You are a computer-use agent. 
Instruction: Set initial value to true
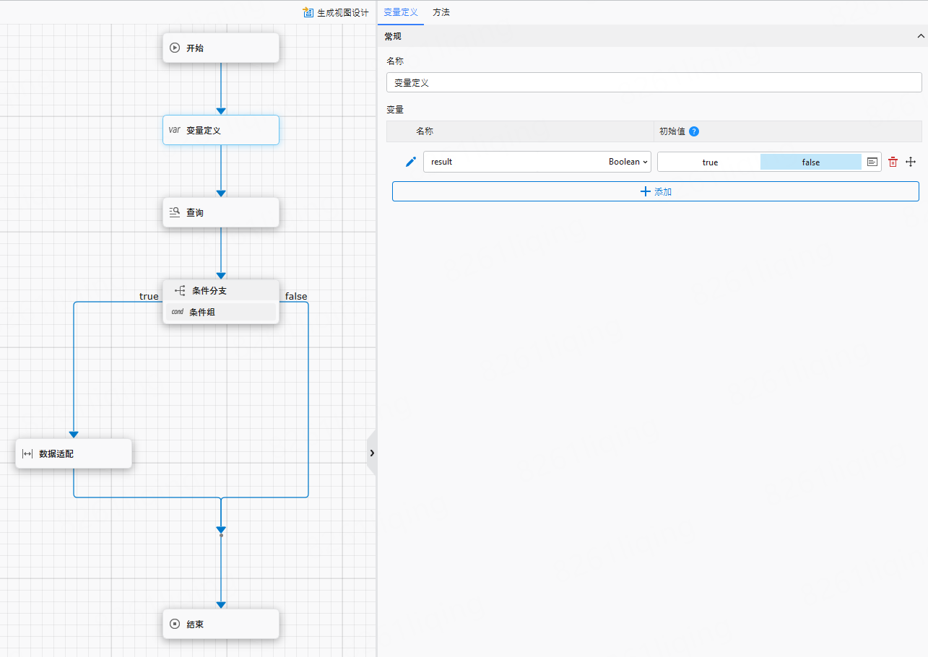click(709, 162)
